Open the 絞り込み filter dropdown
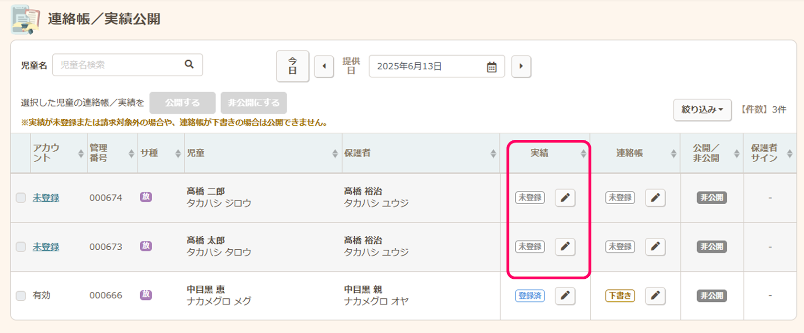The height and width of the screenshot is (333, 804). [x=702, y=109]
